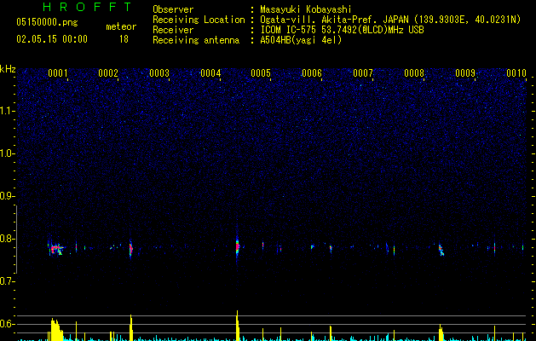Select the file name 05150000.png
This screenshot has height=341, width=536.
pos(47,22)
